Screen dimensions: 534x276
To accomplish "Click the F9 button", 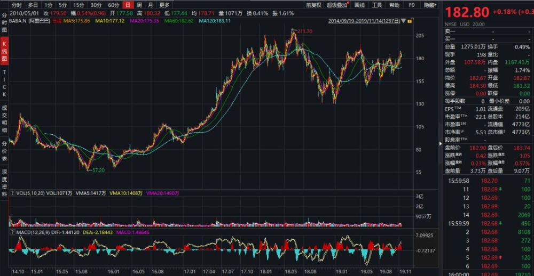I will tap(411, 5).
